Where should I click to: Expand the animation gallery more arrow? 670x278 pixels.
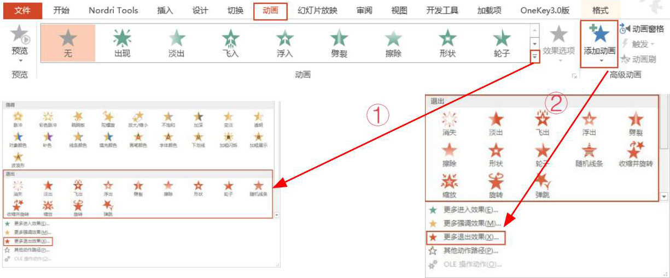(x=535, y=56)
